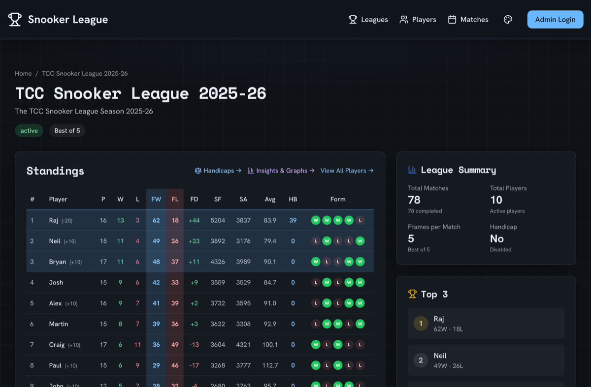
Task: Select player Josh in standings
Action: (56, 282)
